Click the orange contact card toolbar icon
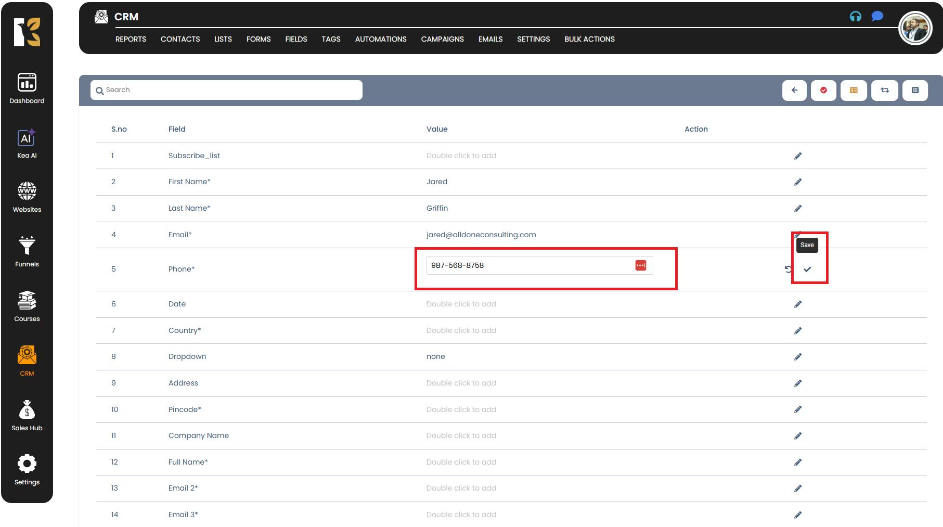The image size is (943, 527). tap(854, 91)
